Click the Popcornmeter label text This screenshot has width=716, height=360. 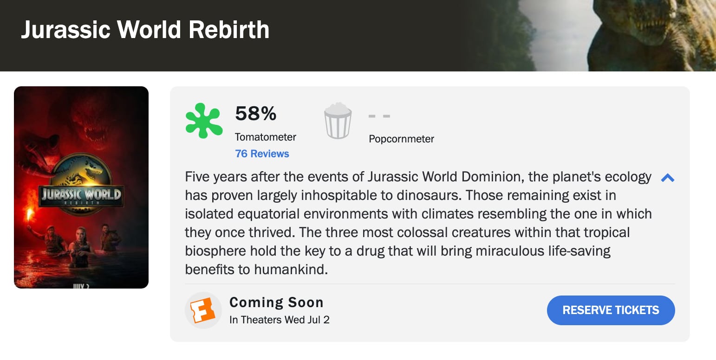click(x=401, y=139)
